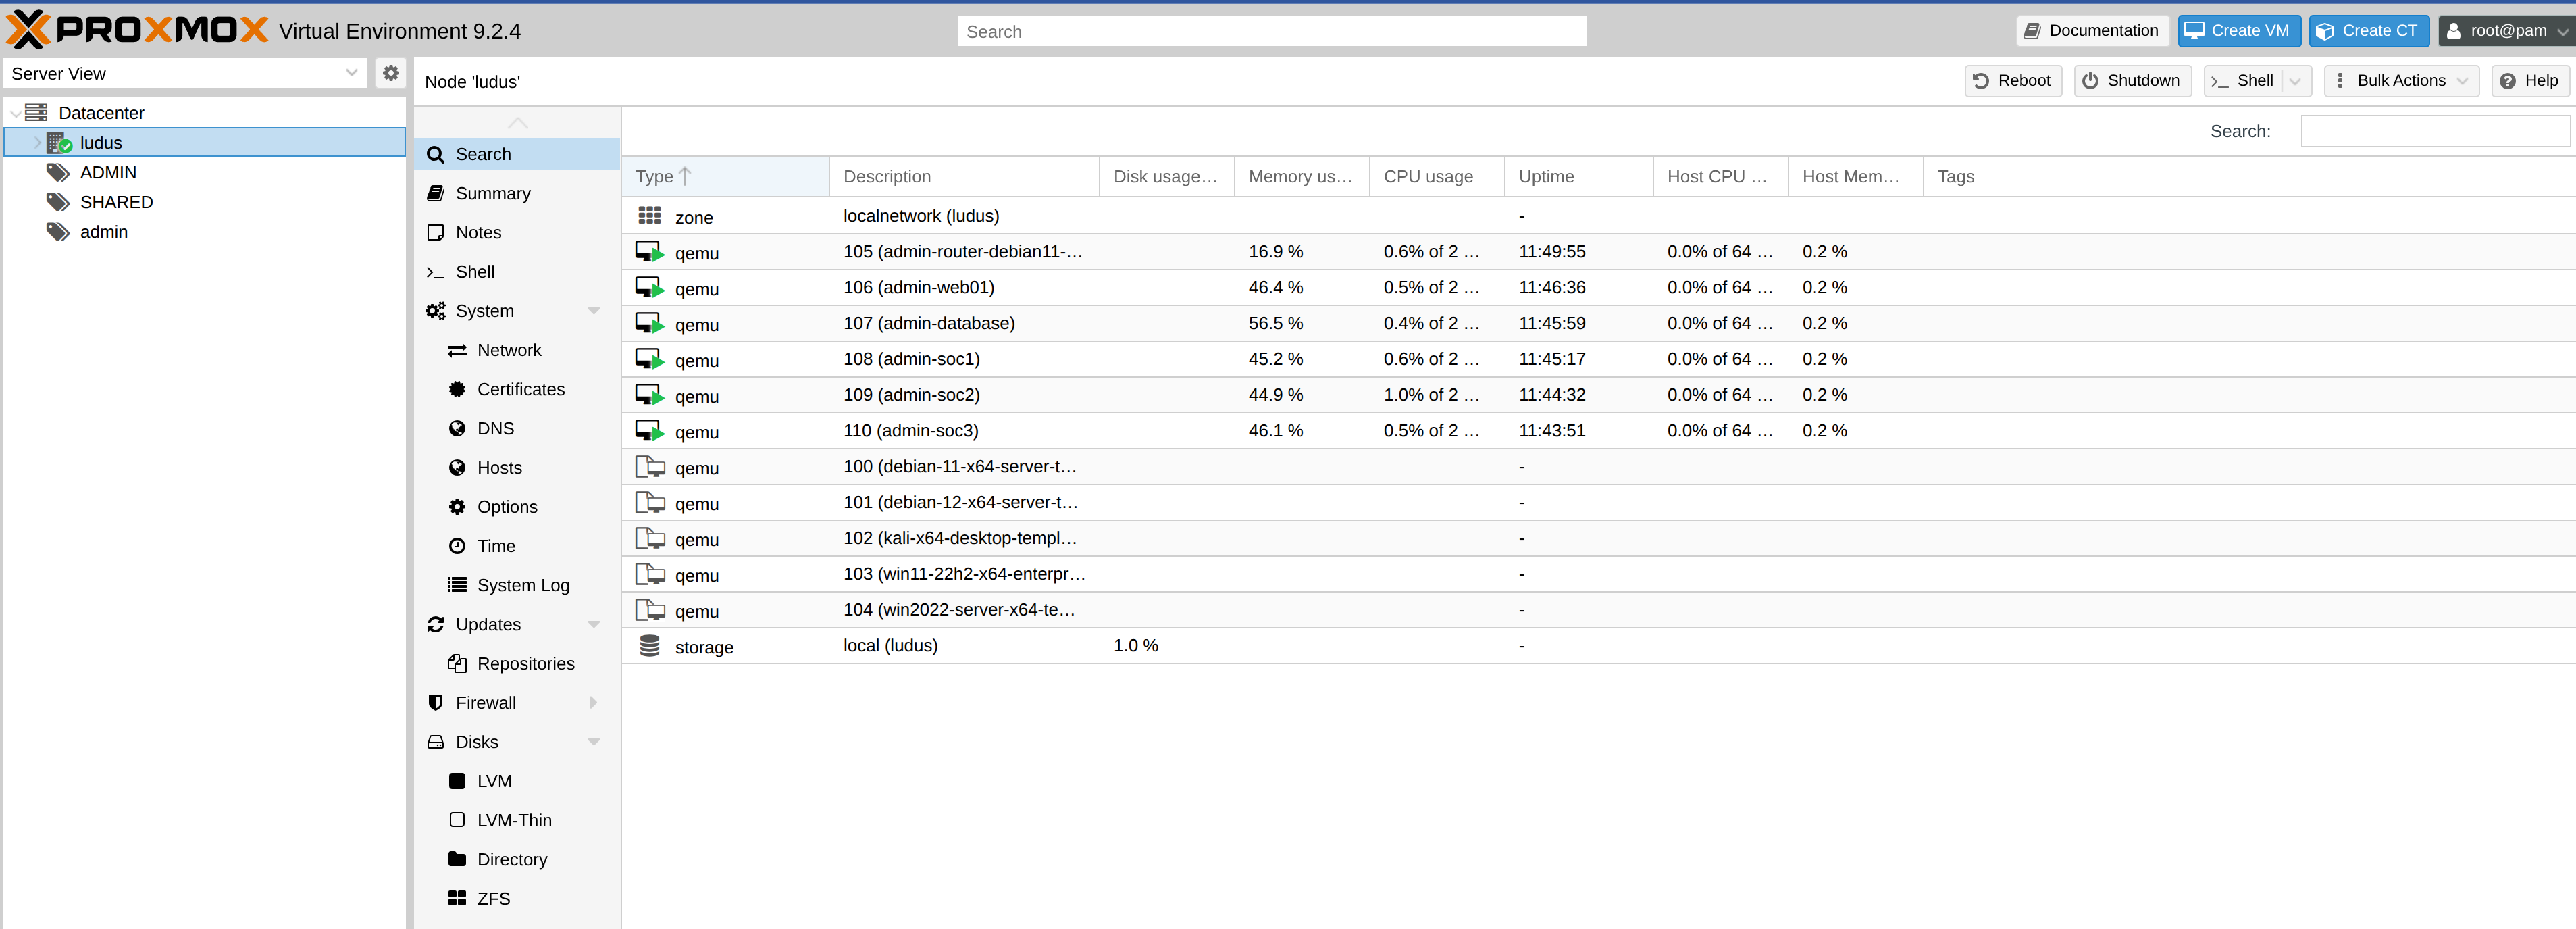Viewport: 2576px width, 929px height.
Task: Click the Certificates badge icon
Action: pos(457,389)
